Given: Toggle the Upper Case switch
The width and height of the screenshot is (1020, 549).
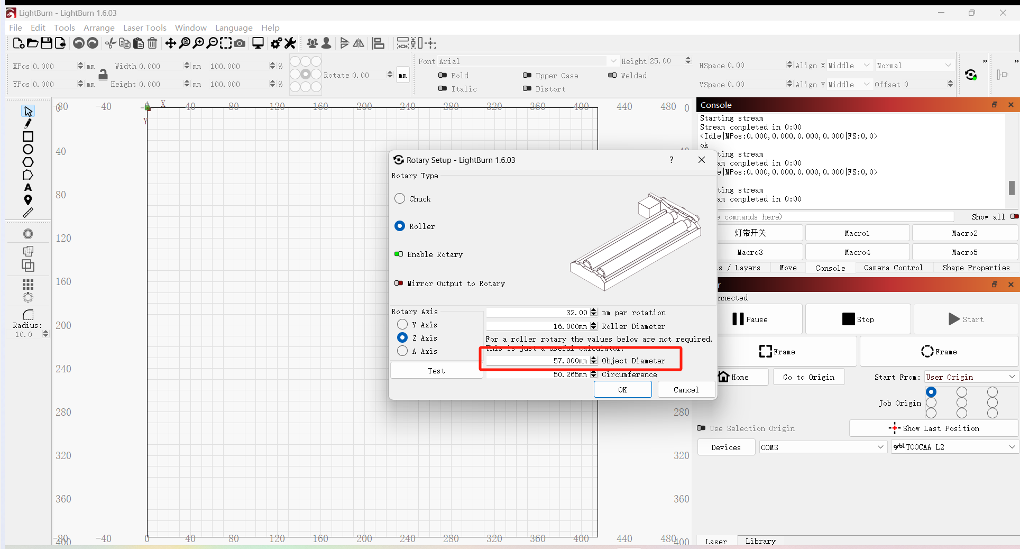Looking at the screenshot, I should click(x=527, y=75).
